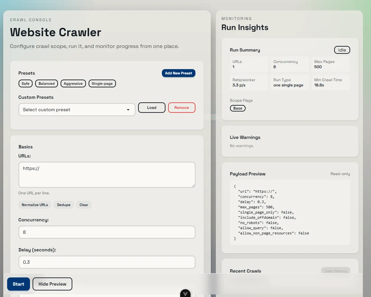
Task: Remove the selected custom preset
Action: click(x=182, y=108)
